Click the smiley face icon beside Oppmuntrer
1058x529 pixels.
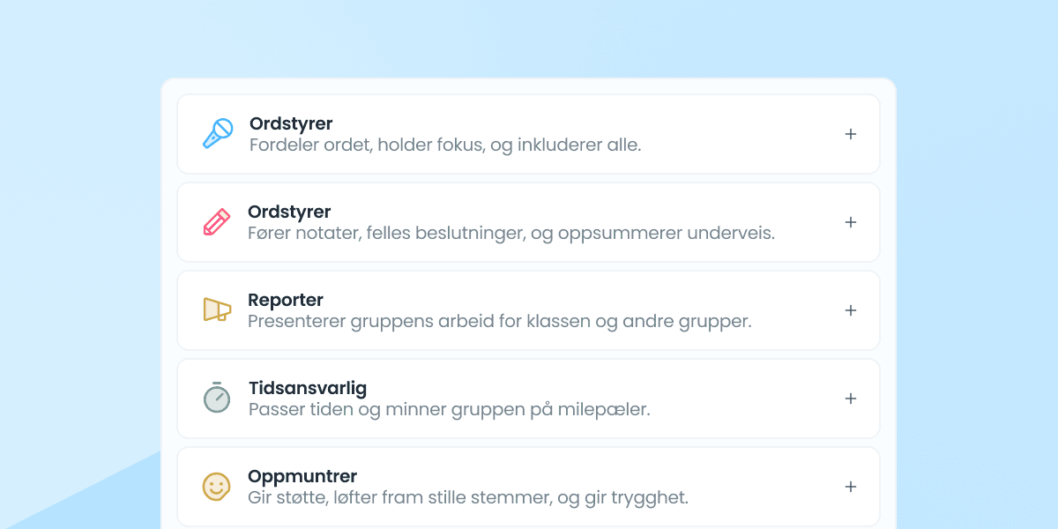click(217, 487)
